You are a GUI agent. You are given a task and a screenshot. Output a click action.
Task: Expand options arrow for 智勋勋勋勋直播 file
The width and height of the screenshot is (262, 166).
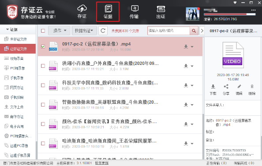(x=192, y=105)
